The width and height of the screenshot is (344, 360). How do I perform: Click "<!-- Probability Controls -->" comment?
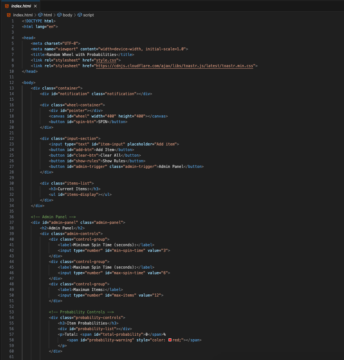click(81, 312)
